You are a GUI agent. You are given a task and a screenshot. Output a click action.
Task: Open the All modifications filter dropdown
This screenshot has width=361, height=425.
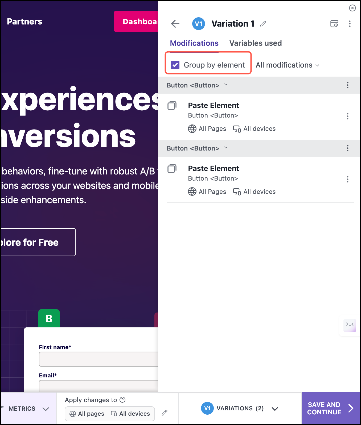[288, 65]
